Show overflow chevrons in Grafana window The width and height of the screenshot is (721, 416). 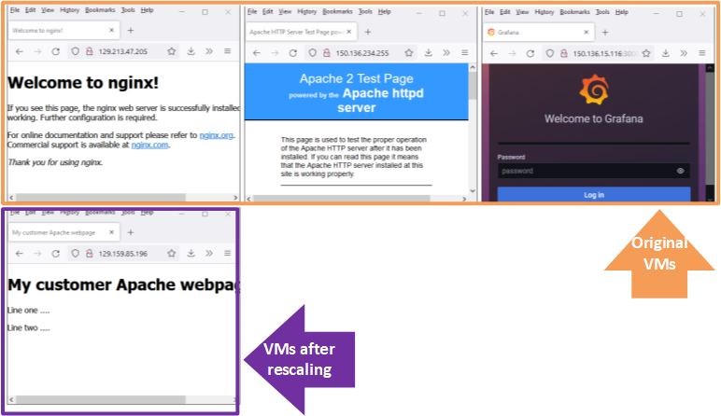point(684,54)
